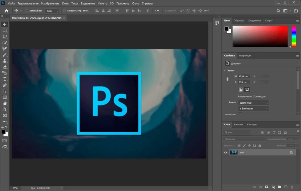
Task: Select the Pen tool
Action: (5, 85)
